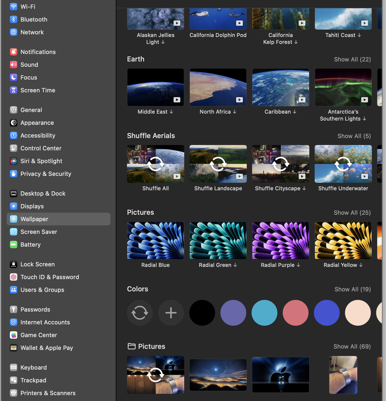Viewport: 386px width, 401px height.
Task: Select California Kelp Forest wallpaper
Action: (x=281, y=19)
